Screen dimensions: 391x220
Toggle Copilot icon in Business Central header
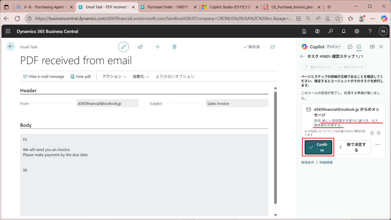tap(317, 31)
